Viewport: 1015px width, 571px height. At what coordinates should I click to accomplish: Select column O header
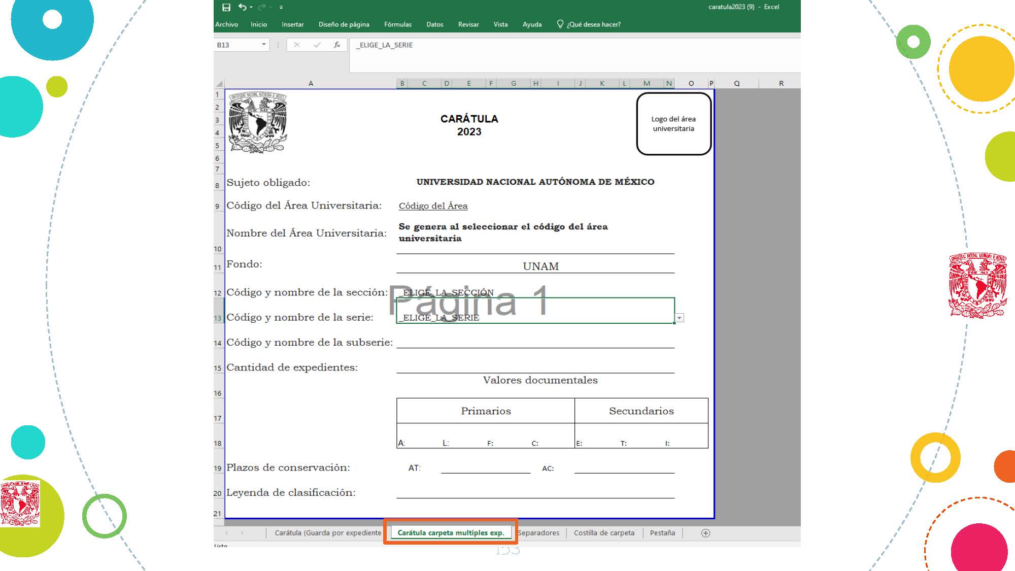pyautogui.click(x=691, y=83)
